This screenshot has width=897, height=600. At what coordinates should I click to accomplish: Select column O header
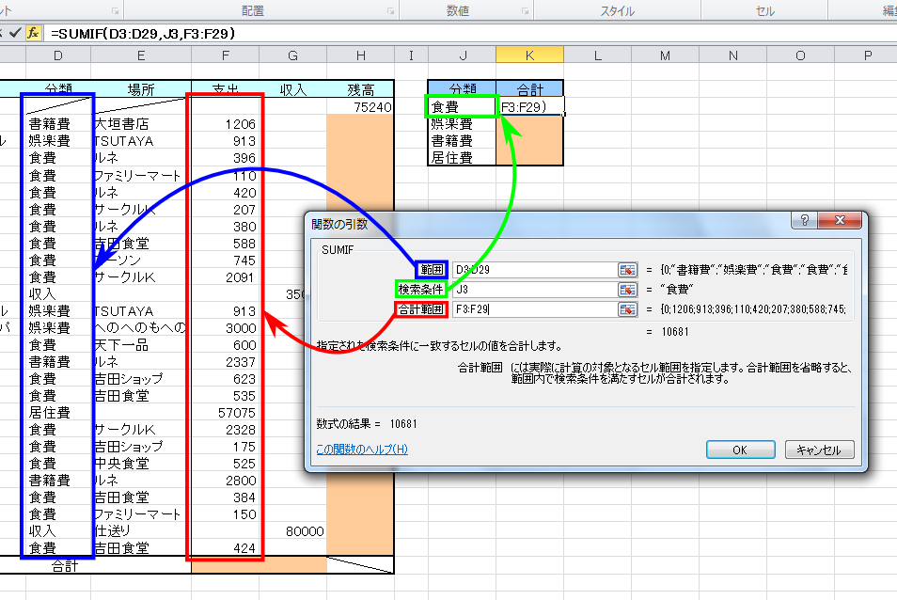click(800, 55)
